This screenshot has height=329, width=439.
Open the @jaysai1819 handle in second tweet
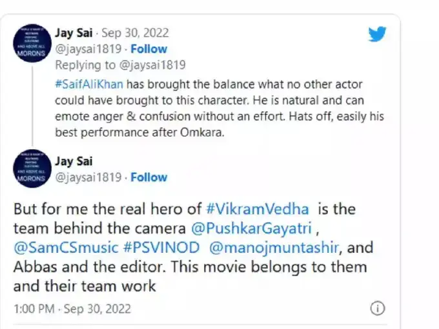pos(89,177)
